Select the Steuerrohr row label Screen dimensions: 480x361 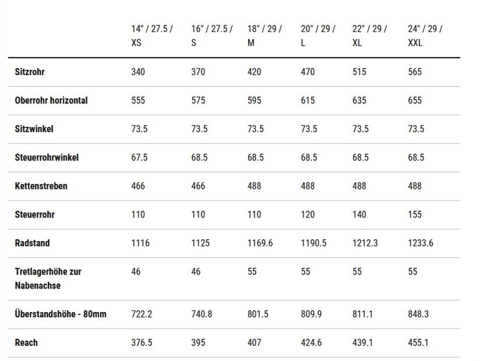[35, 214]
